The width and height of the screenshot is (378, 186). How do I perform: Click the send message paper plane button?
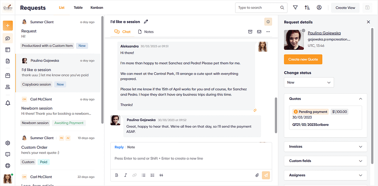point(266,175)
